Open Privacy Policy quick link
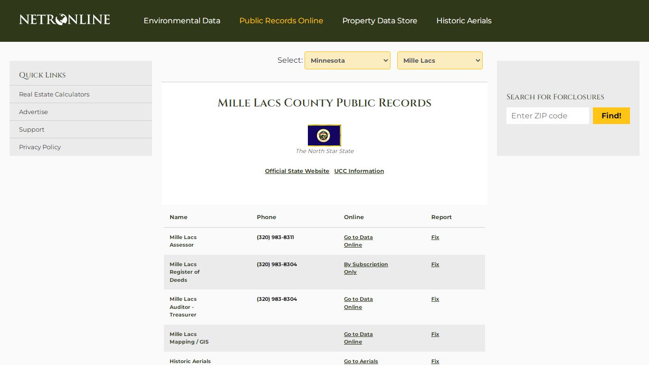Viewport: 649px width, 365px height. click(x=40, y=147)
